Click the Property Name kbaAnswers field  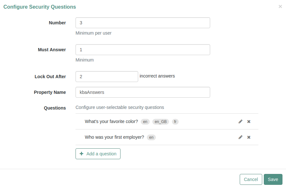click(x=143, y=92)
